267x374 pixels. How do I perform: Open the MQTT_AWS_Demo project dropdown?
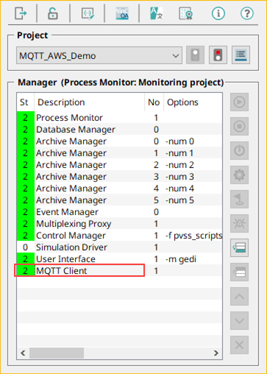pos(99,56)
